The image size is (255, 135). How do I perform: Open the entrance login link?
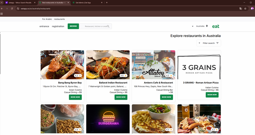pos(44,26)
